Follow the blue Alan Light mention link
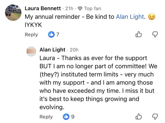The width and height of the screenshot is (165, 123). tap(130, 17)
